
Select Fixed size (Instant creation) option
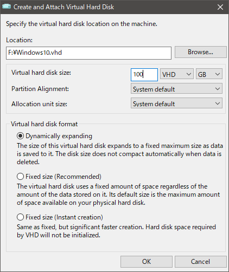coord(20,217)
